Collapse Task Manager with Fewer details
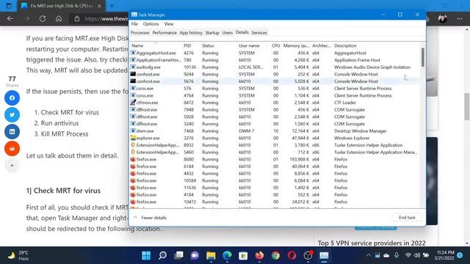Viewport: 470px width, 264px height. (150, 218)
